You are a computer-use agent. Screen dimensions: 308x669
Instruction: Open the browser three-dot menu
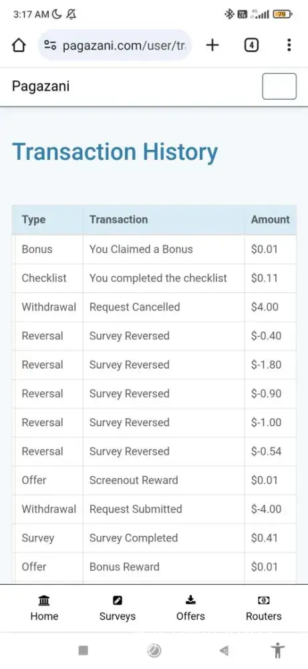pos(289,45)
